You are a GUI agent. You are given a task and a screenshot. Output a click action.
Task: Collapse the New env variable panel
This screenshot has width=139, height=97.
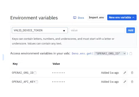pos(122,17)
